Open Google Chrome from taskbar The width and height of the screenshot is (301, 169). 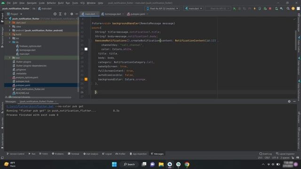click(187, 164)
